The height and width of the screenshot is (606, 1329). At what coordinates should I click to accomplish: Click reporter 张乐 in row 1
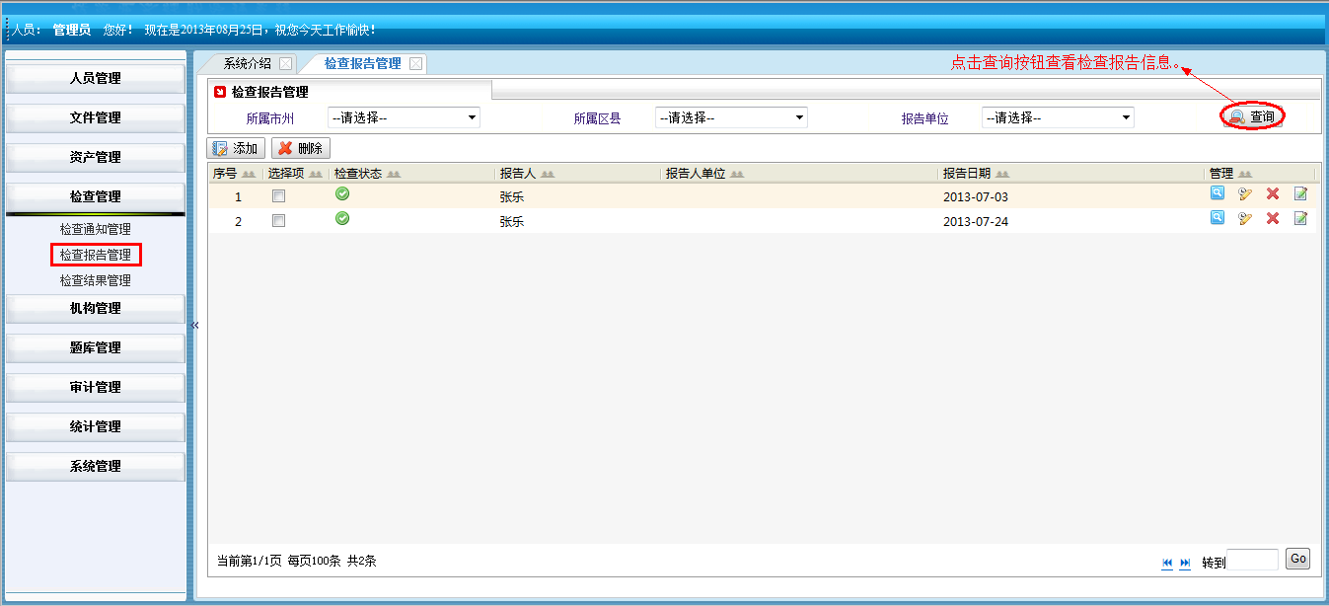[x=512, y=196]
